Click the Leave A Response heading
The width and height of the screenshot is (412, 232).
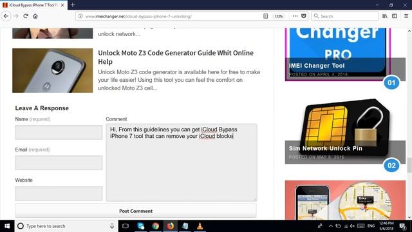point(42,108)
